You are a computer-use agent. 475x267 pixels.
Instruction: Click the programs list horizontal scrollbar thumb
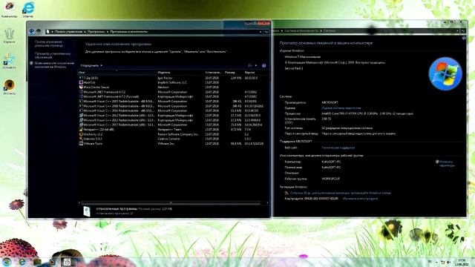[171, 202]
